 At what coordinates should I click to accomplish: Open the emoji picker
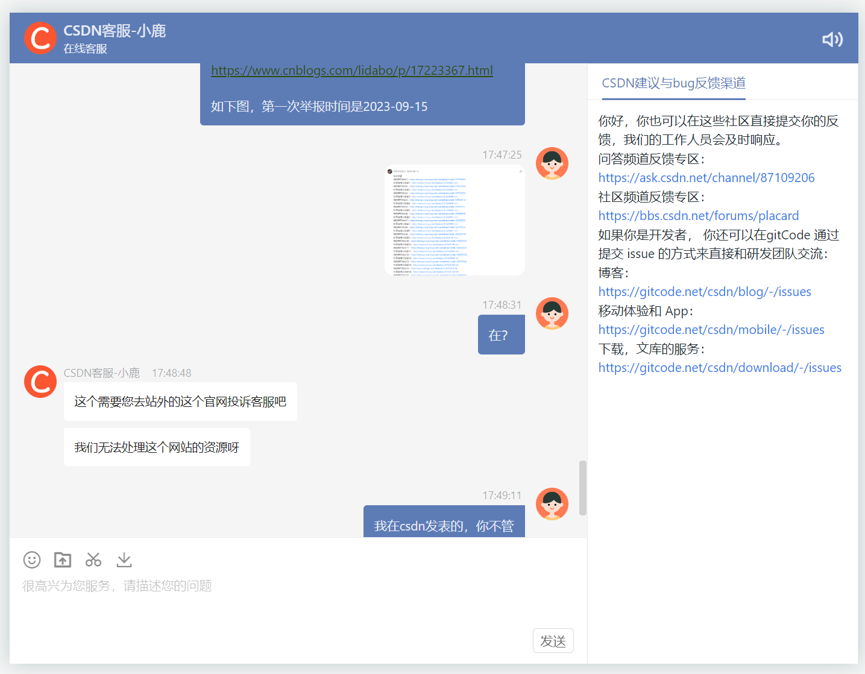coord(32,560)
